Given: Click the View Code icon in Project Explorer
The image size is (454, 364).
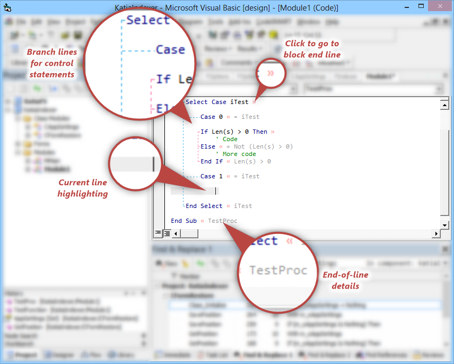Looking at the screenshot, I should pos(10,88).
